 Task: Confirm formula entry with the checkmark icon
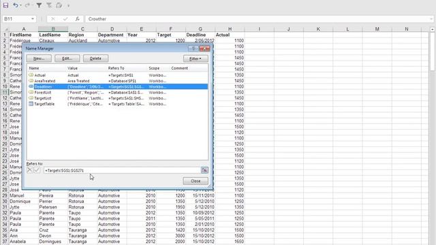coord(65,19)
